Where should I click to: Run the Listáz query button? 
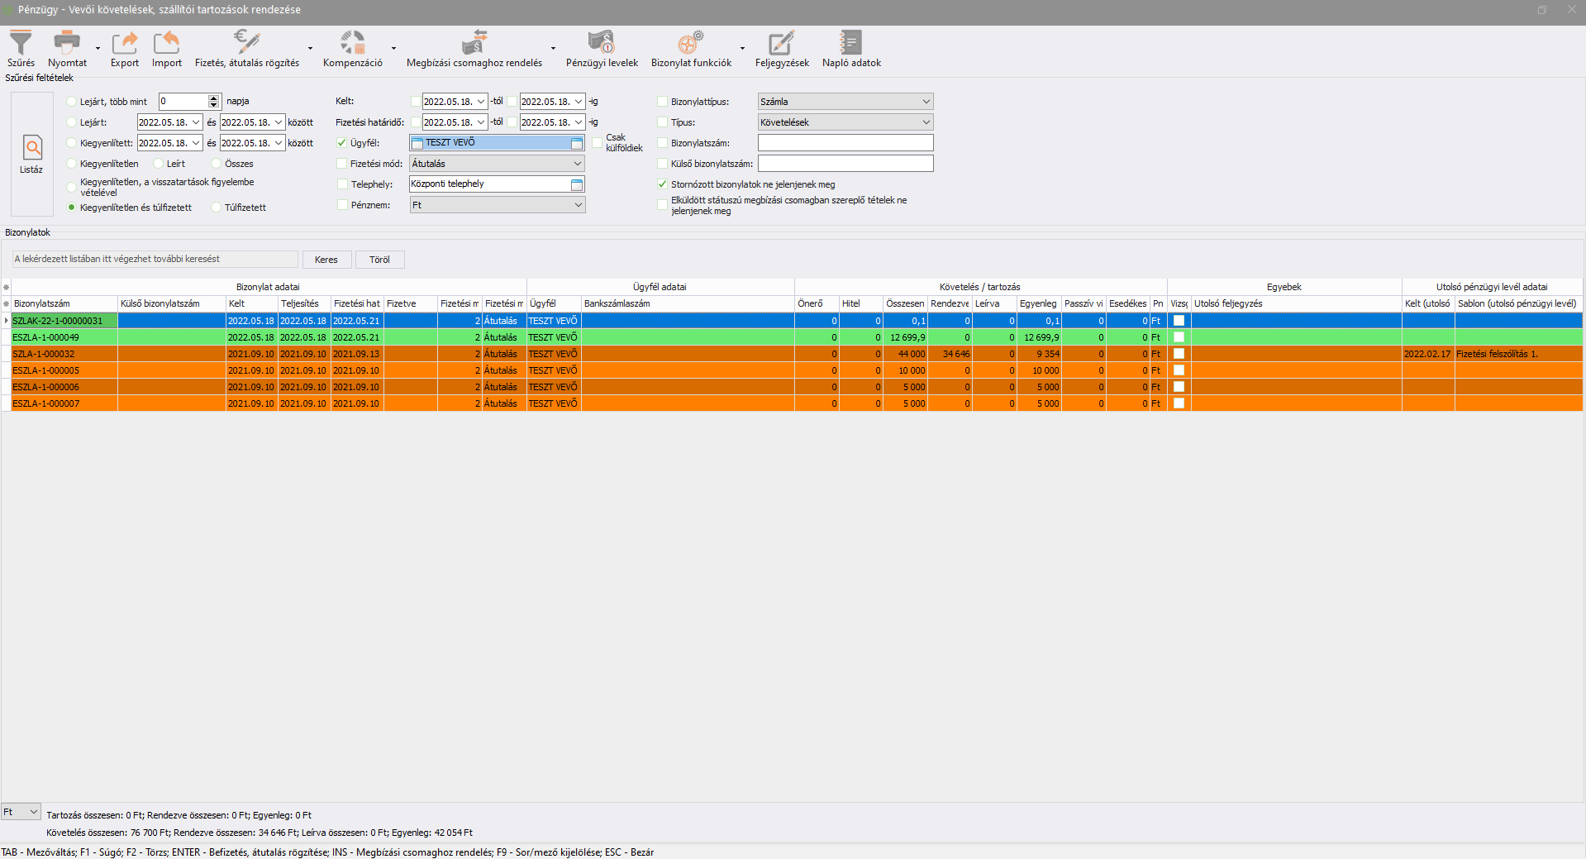32,154
